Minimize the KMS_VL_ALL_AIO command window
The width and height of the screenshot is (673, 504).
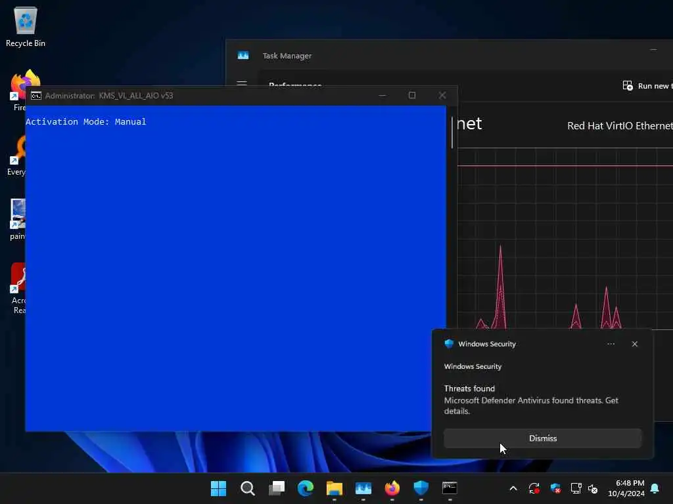382,95
